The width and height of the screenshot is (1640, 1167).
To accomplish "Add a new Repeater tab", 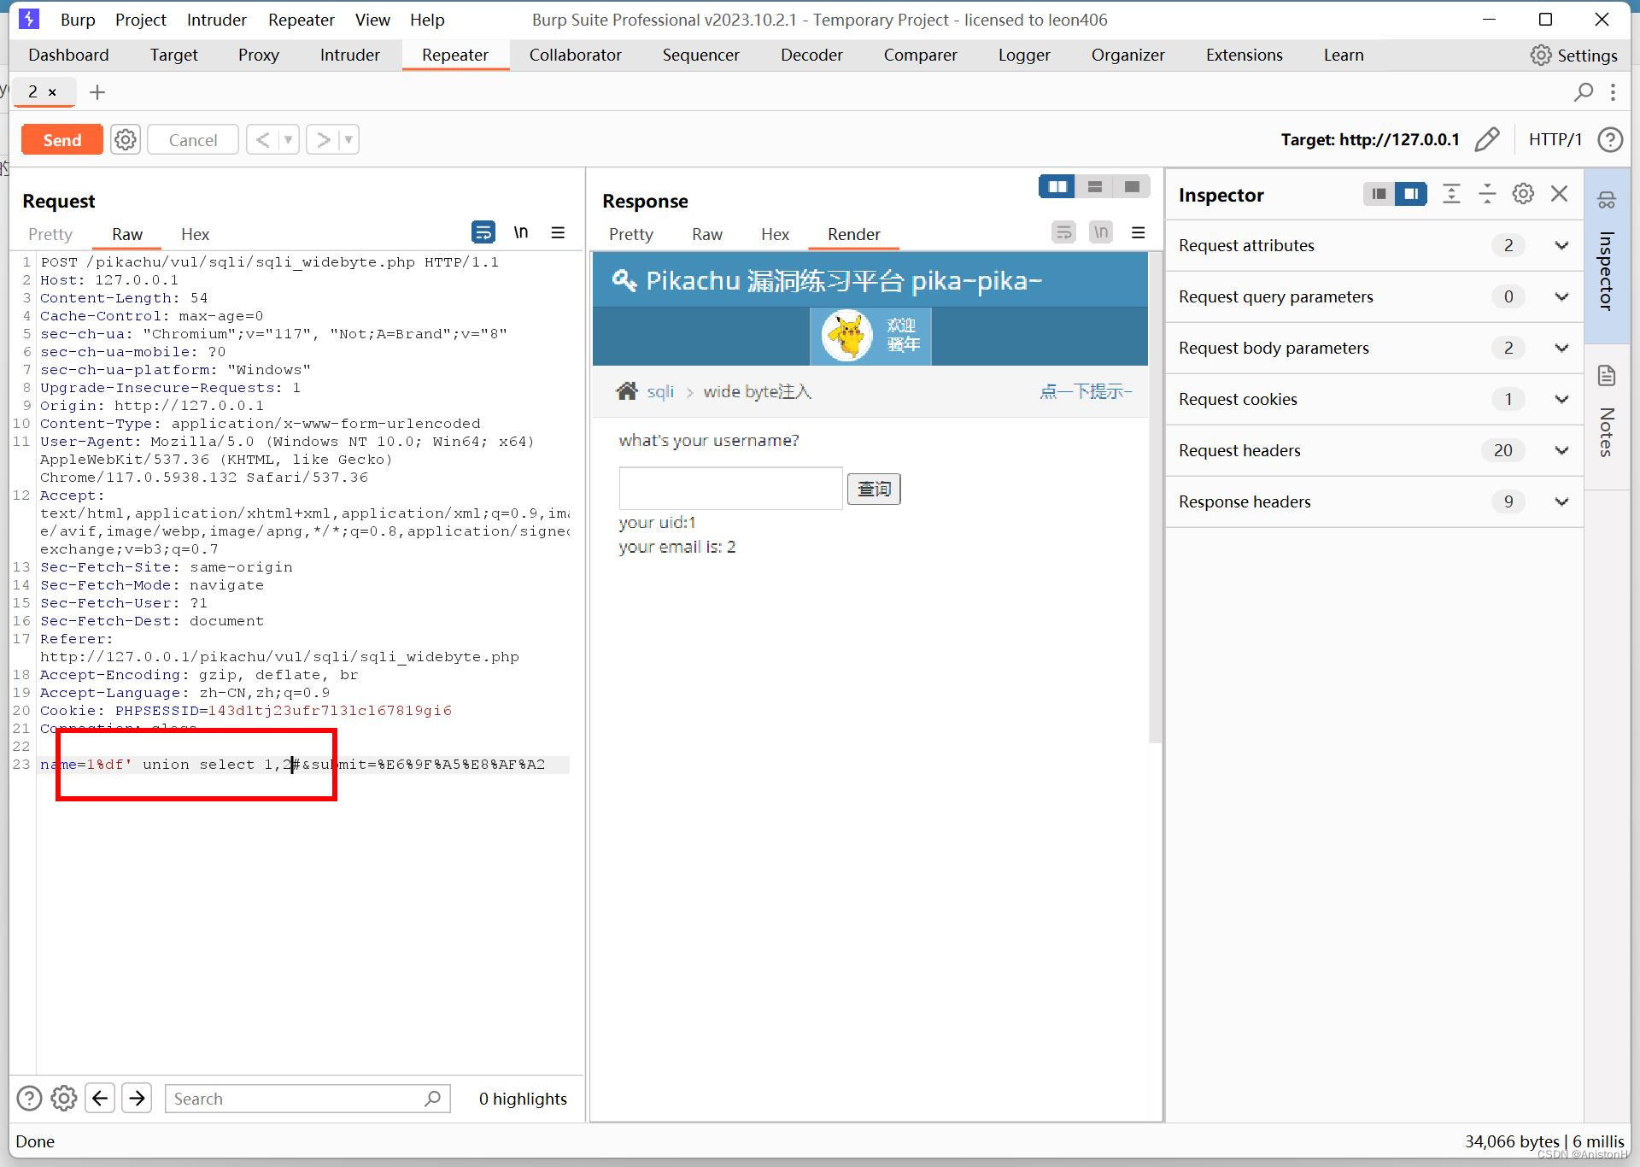I will [97, 91].
